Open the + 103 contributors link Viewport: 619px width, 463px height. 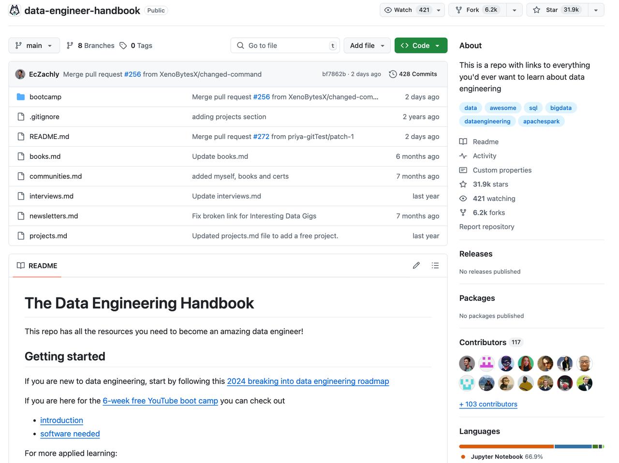pyautogui.click(x=488, y=404)
